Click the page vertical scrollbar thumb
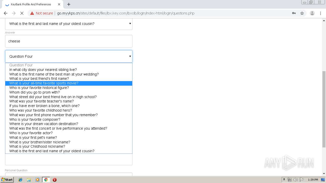The width and height of the screenshot is (326, 183). [324, 109]
